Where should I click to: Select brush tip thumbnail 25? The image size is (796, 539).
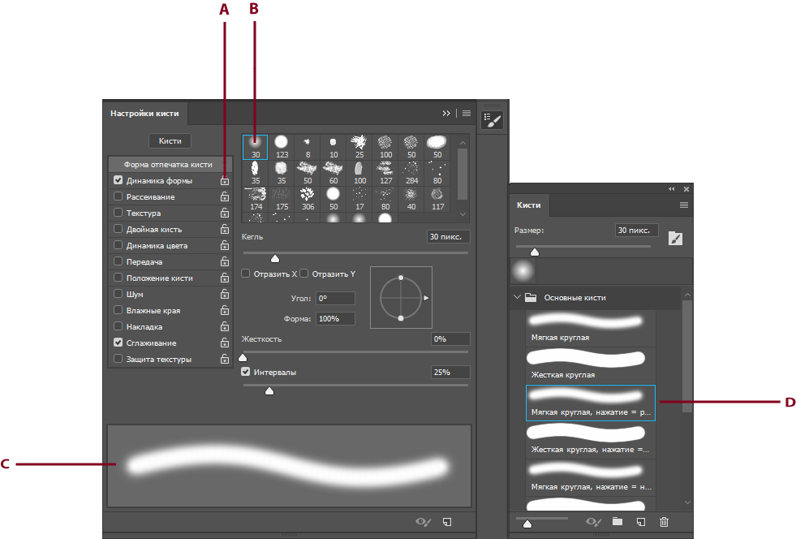(359, 147)
